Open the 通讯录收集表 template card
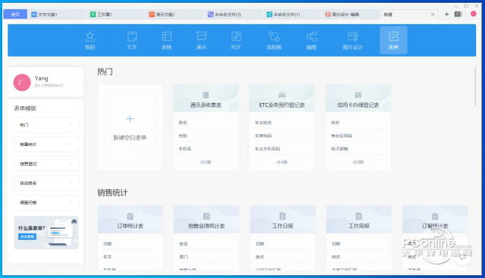This screenshot has width=485, height=278. (x=205, y=127)
